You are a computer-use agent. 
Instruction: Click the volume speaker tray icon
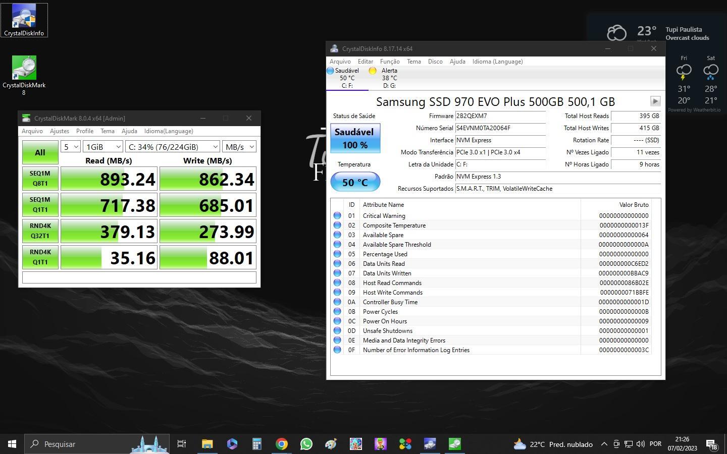tap(641, 444)
